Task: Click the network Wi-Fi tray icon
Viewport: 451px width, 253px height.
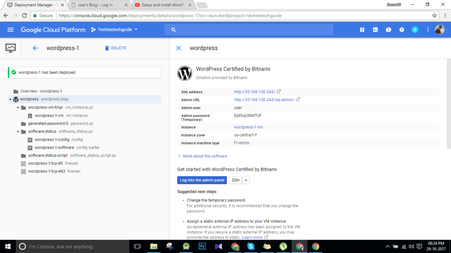Action: 404,246
